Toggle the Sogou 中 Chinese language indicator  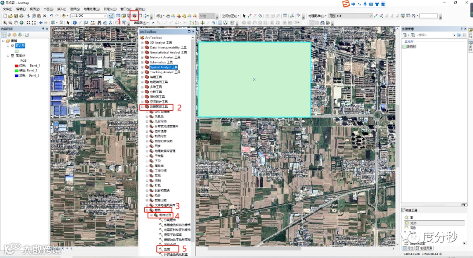[x=353, y=4]
